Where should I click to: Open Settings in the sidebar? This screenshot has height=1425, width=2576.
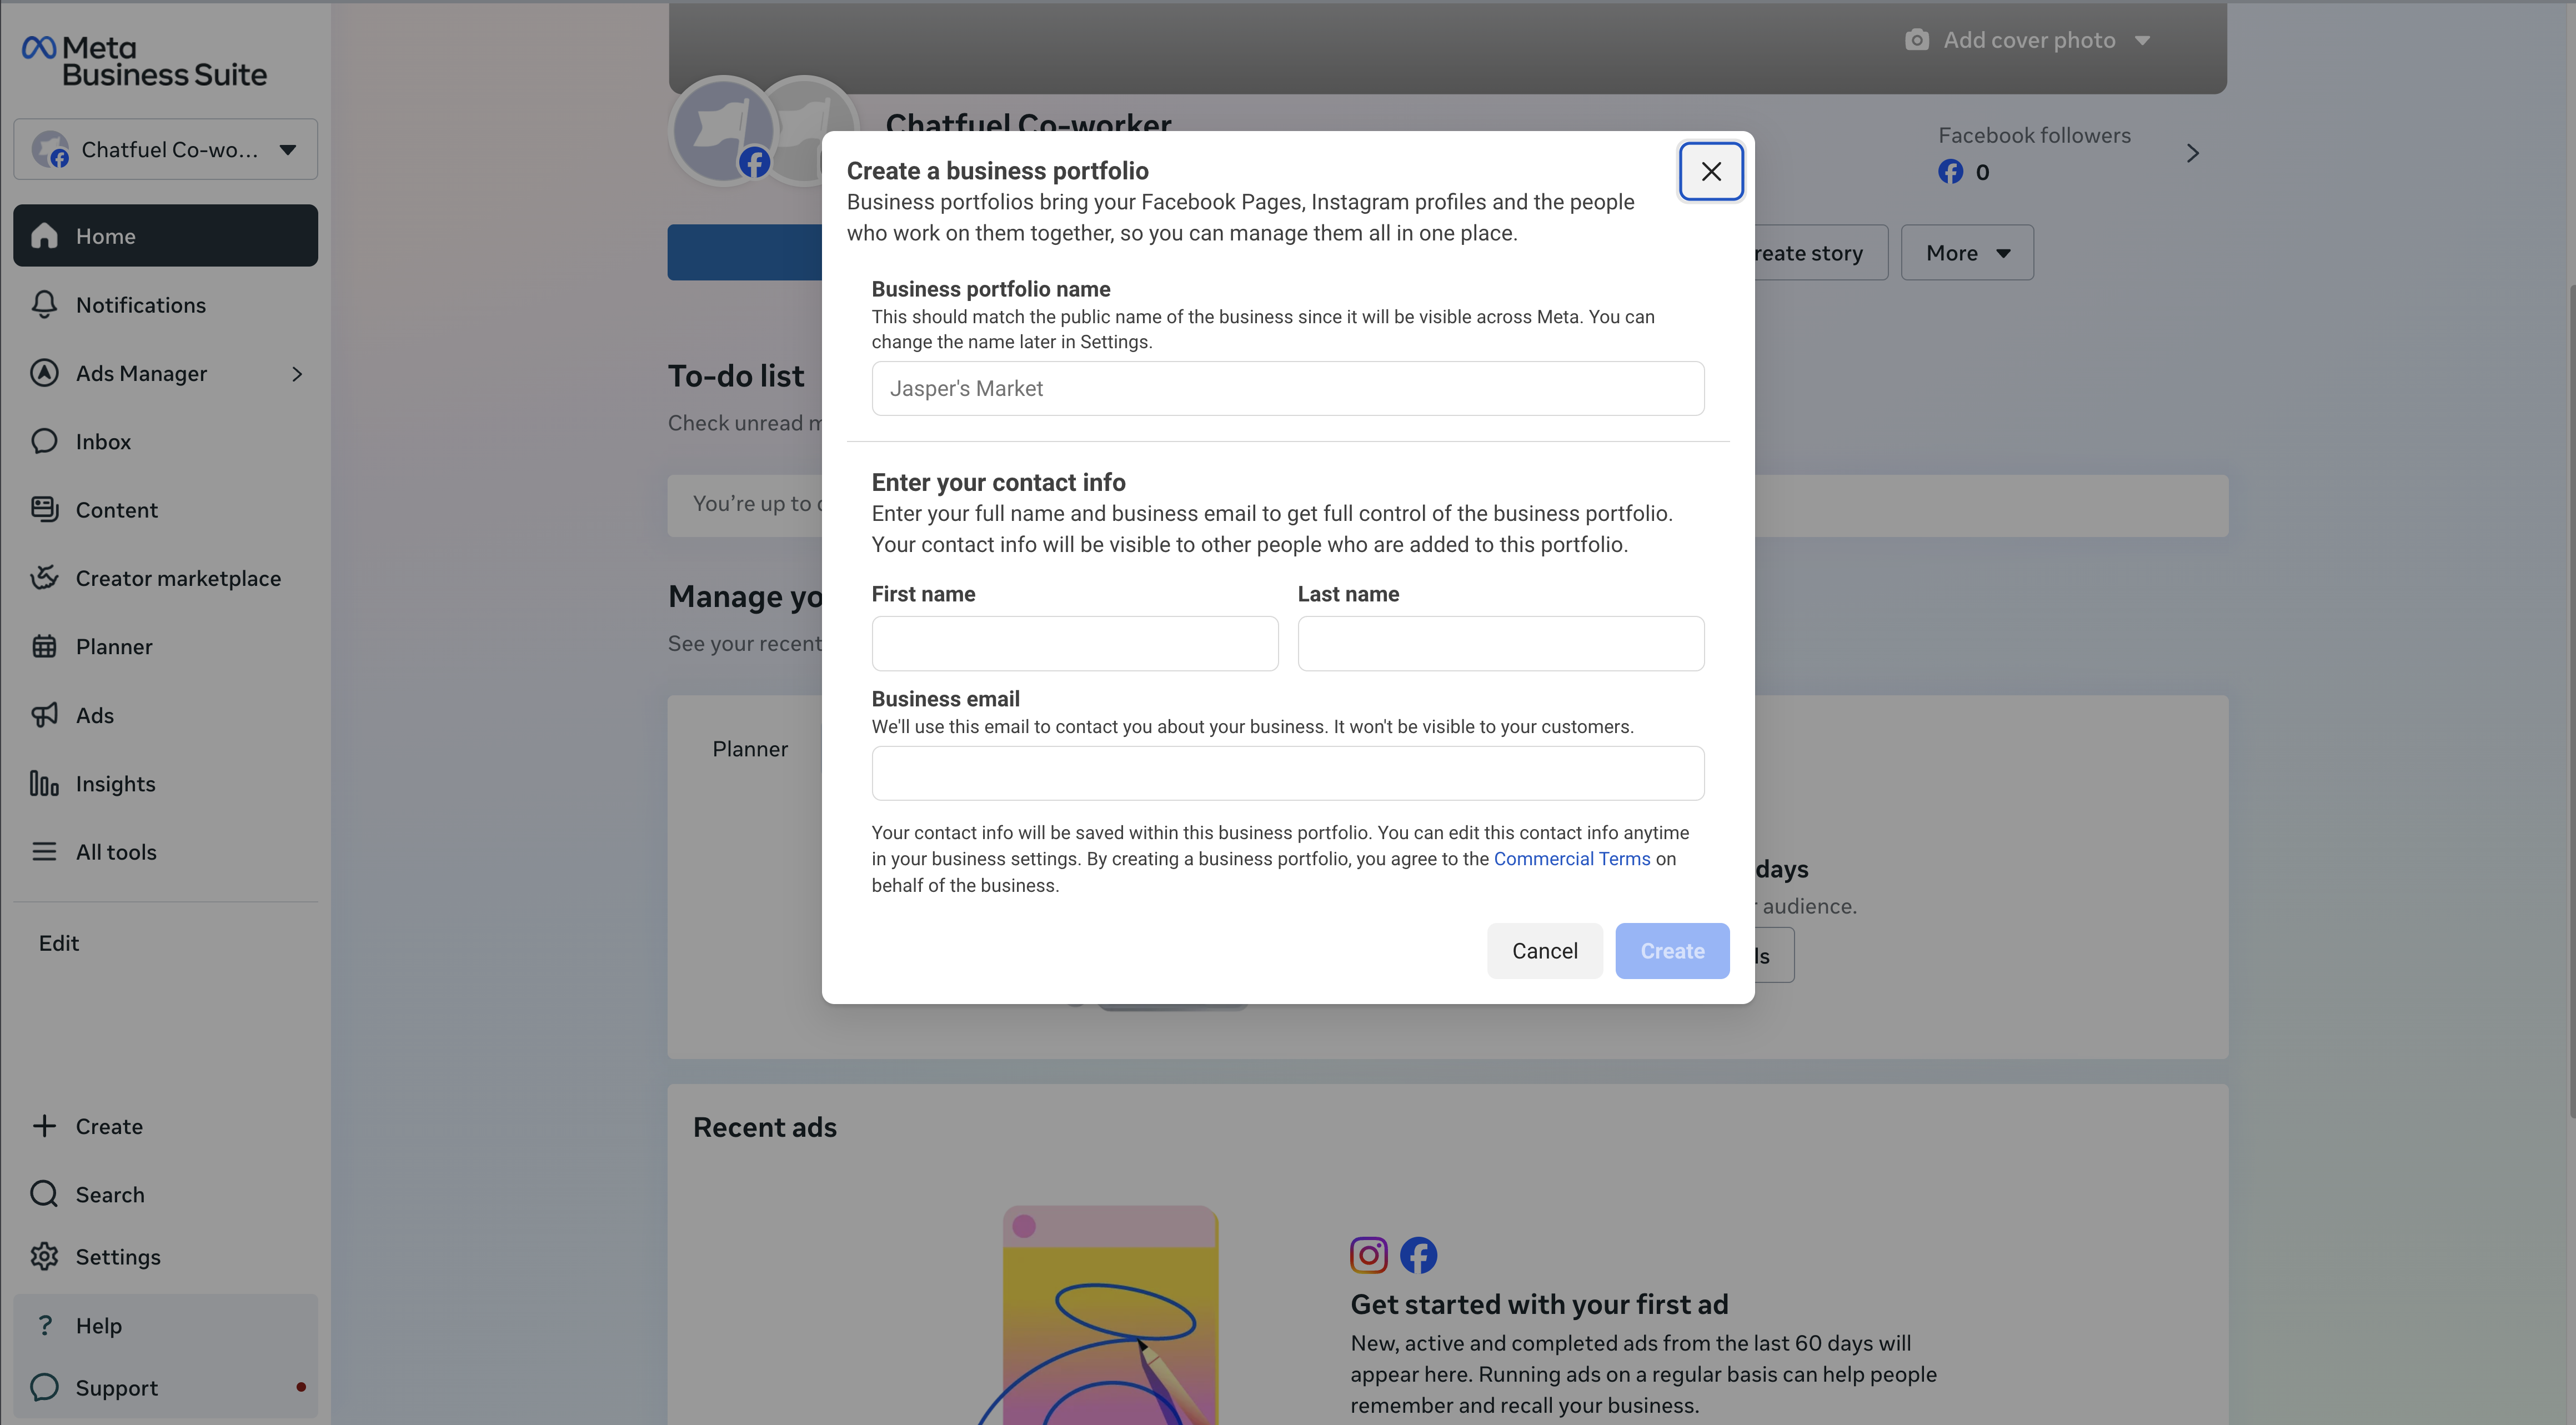click(x=166, y=1257)
